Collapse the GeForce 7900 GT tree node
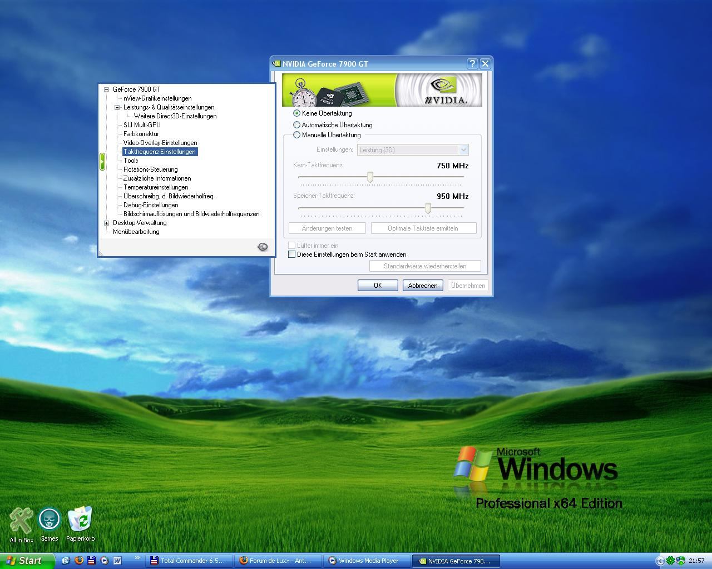The height and width of the screenshot is (569, 712). (x=106, y=89)
